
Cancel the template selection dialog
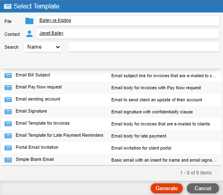click(203, 188)
